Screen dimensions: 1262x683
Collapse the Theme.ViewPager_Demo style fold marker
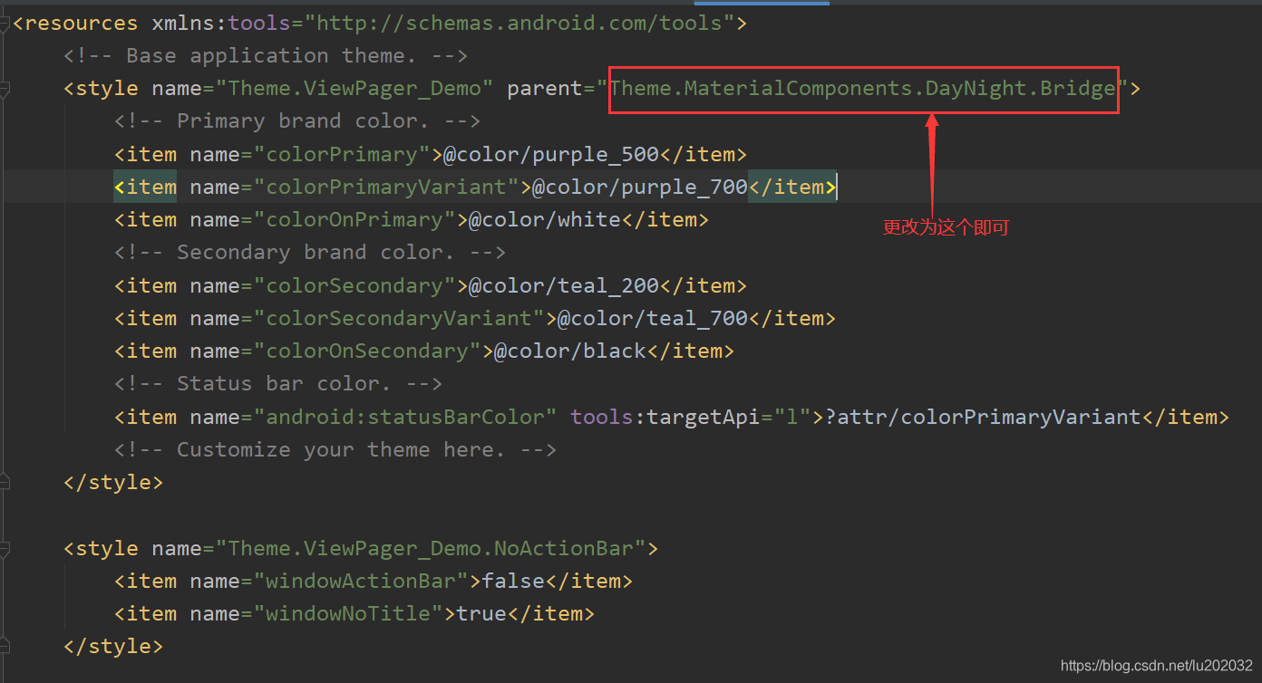pyautogui.click(x=5, y=89)
